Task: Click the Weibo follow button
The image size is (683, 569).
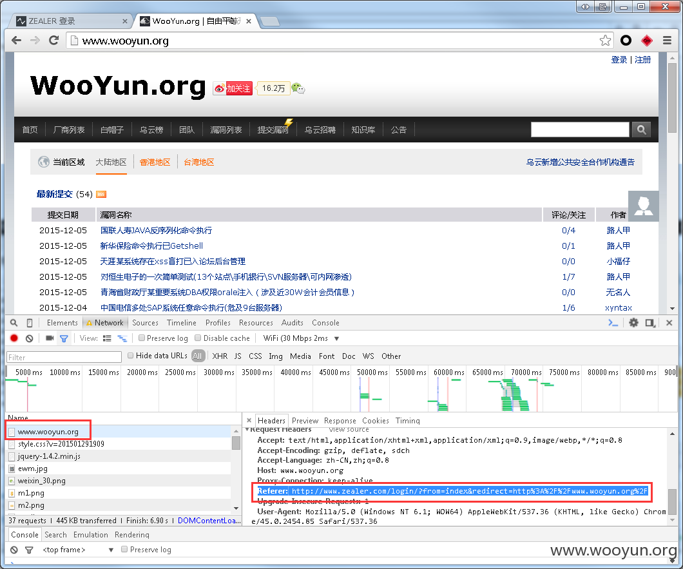Action: point(233,88)
